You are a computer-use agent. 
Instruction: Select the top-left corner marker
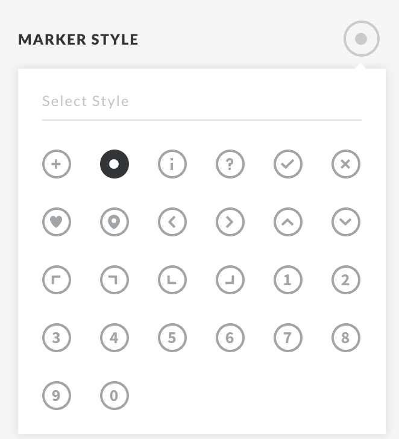[x=57, y=280]
